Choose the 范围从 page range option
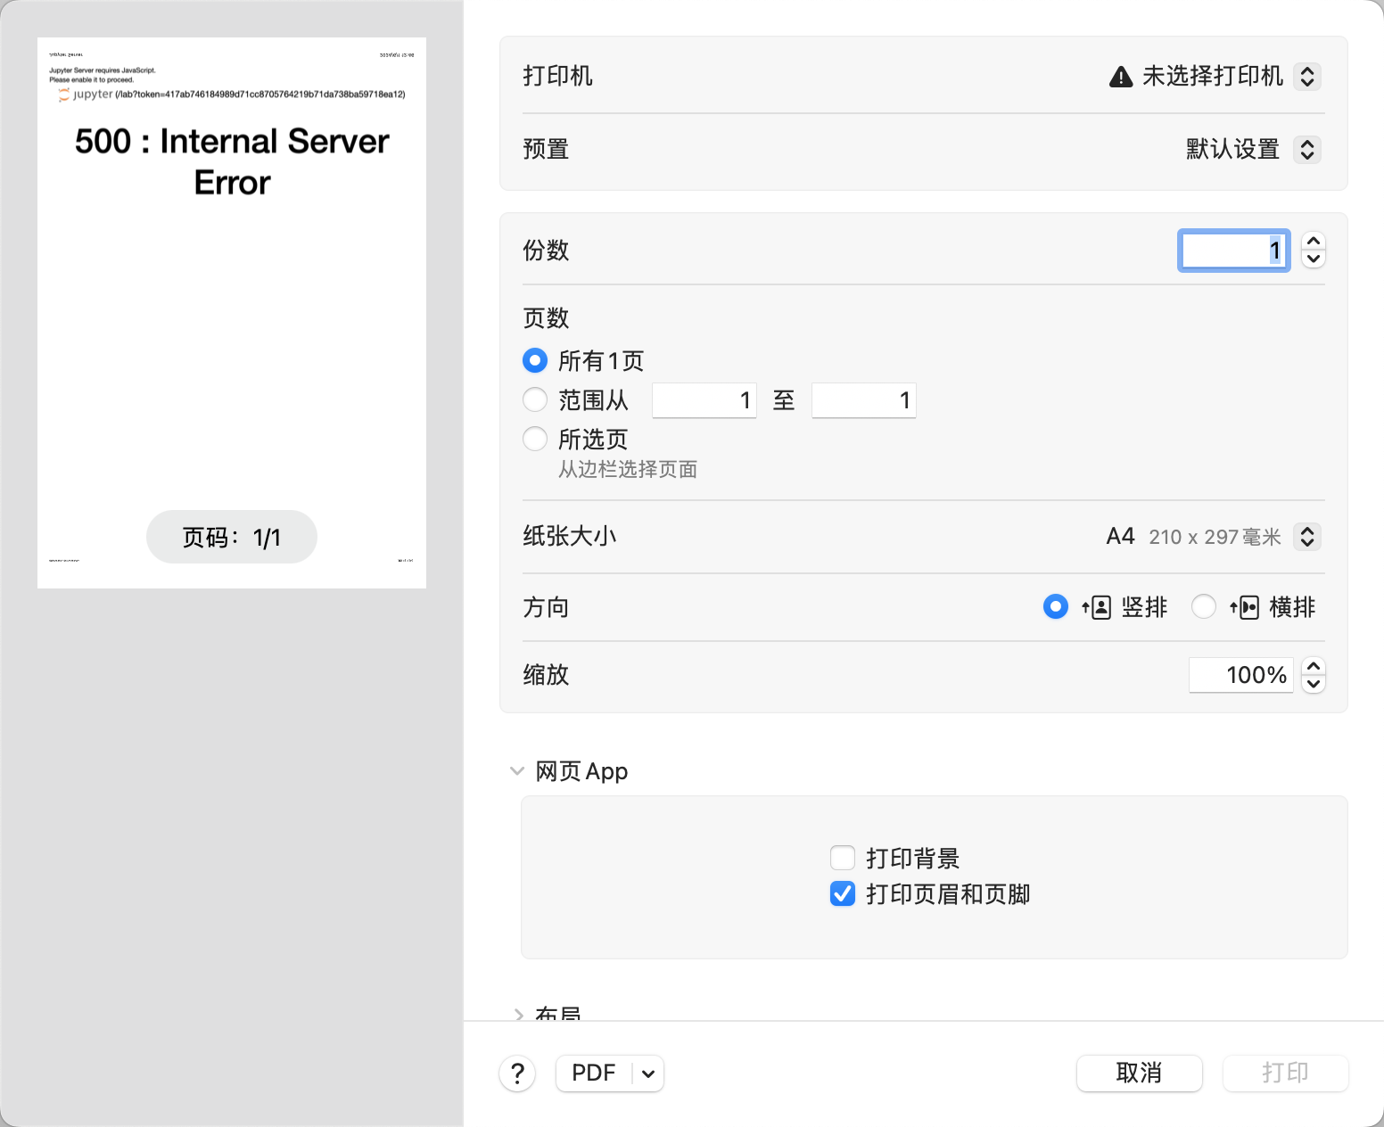The width and height of the screenshot is (1384, 1127). coord(535,400)
